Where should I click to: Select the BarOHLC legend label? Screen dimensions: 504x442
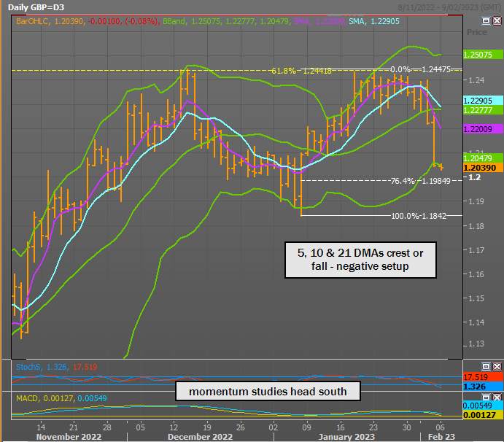click(32, 21)
